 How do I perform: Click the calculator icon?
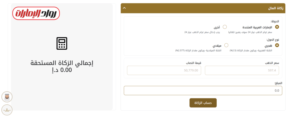(62, 43)
